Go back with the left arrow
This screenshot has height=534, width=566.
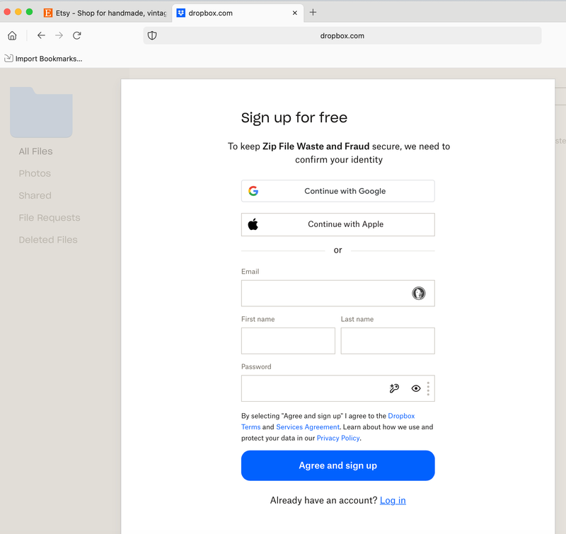(41, 35)
